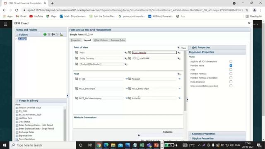Image resolution: width=265 pixels, height=149 pixels.
Task: Expand the Display Properties section
Action: [x=190, y=138]
